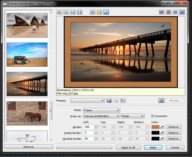Delete the selected preset icon

[x=116, y=101]
